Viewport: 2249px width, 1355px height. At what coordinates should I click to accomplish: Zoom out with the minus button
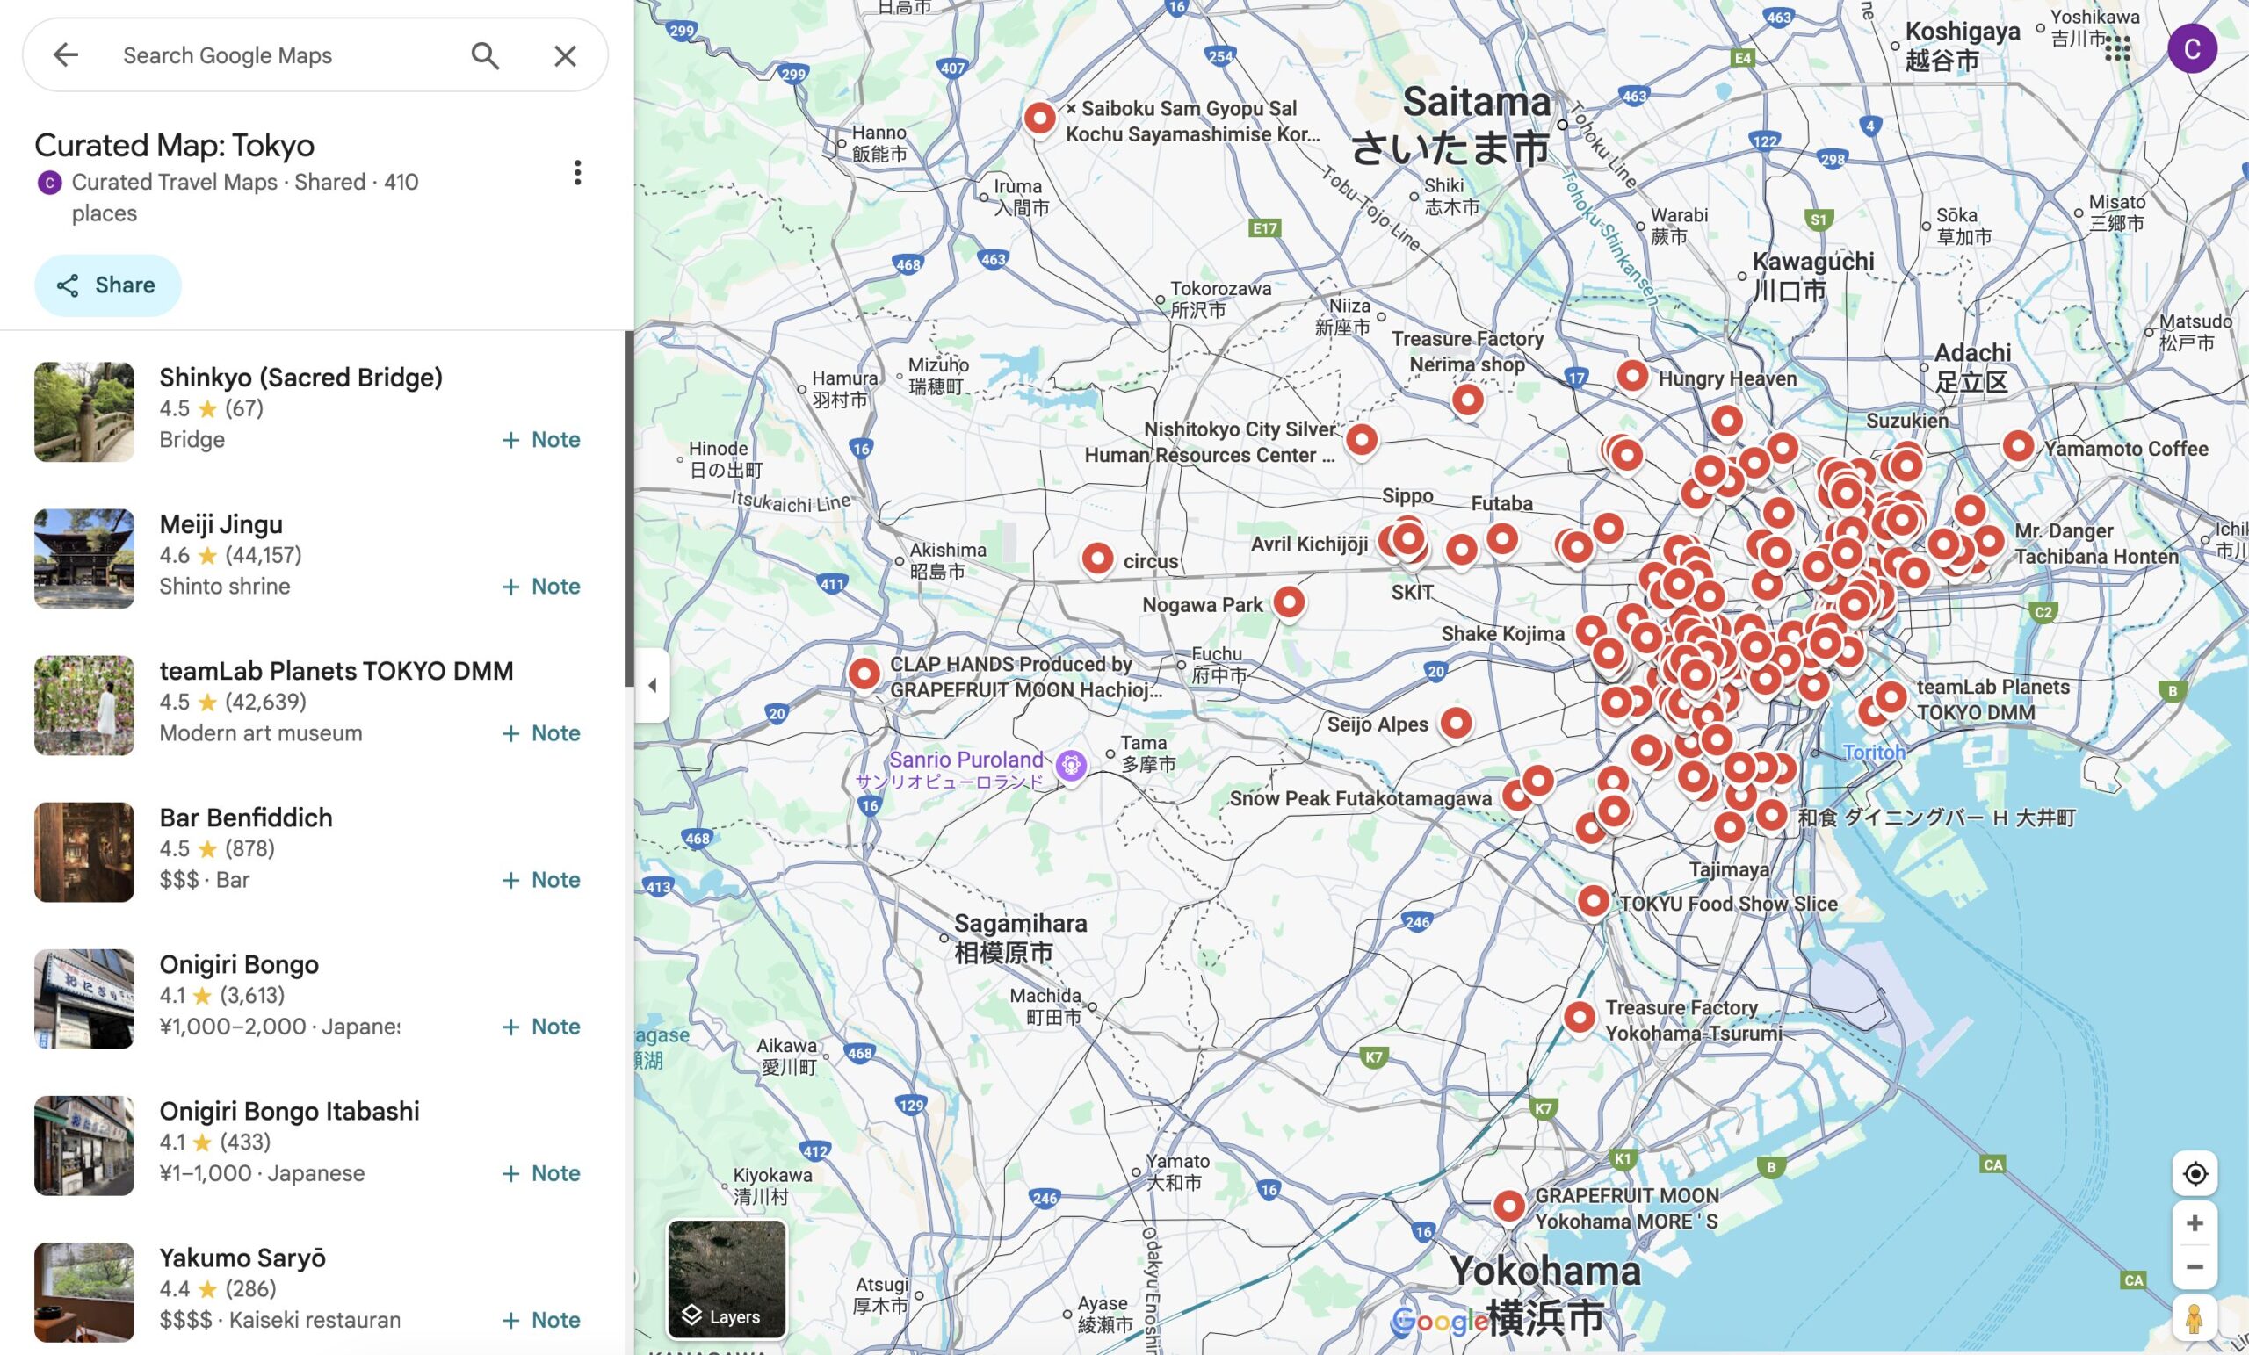2195,1267
